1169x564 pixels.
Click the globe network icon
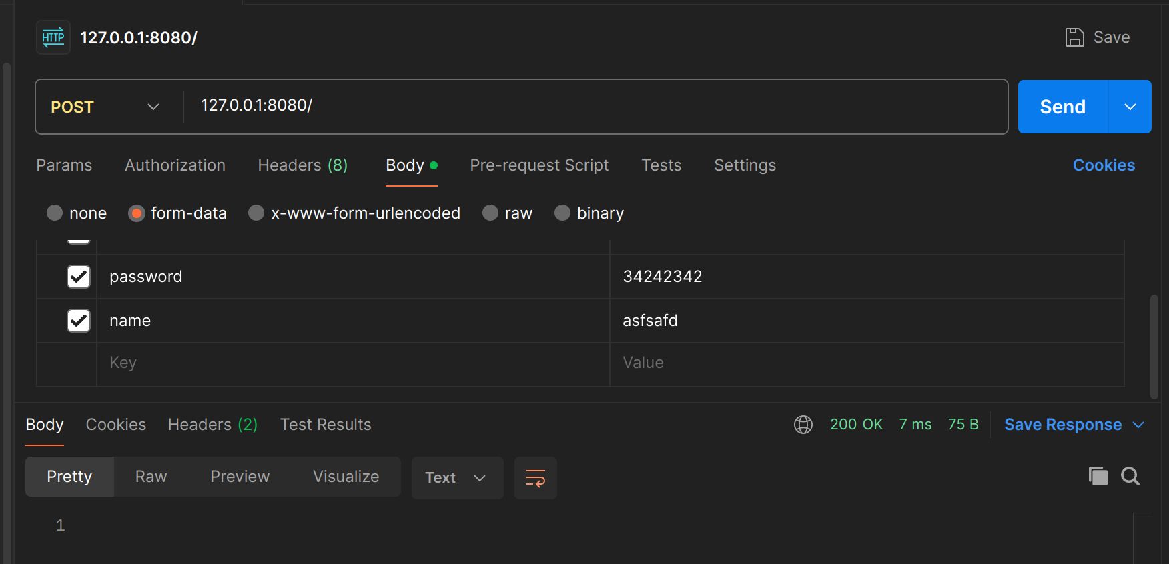point(803,425)
